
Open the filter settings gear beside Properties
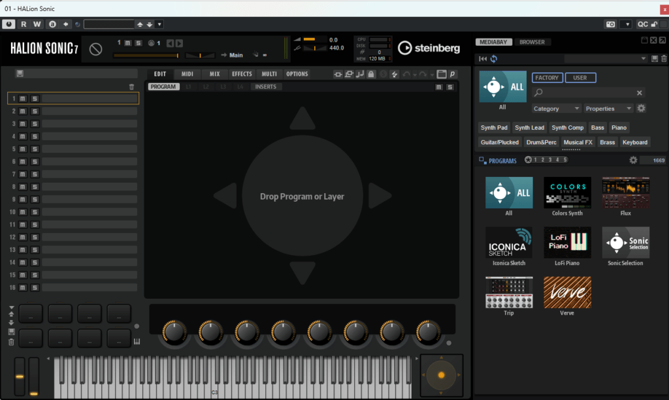click(x=641, y=108)
